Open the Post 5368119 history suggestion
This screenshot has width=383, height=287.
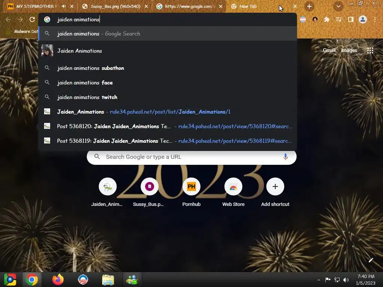click(x=167, y=141)
